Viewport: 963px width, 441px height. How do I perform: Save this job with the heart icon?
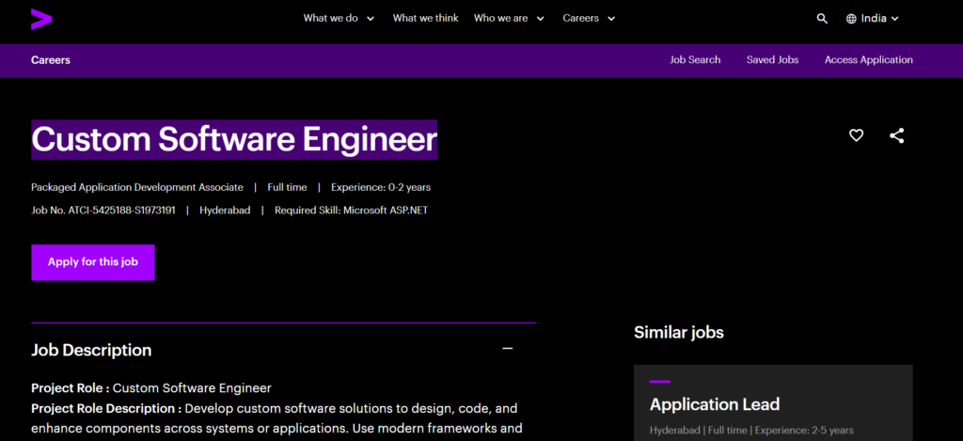(x=856, y=135)
